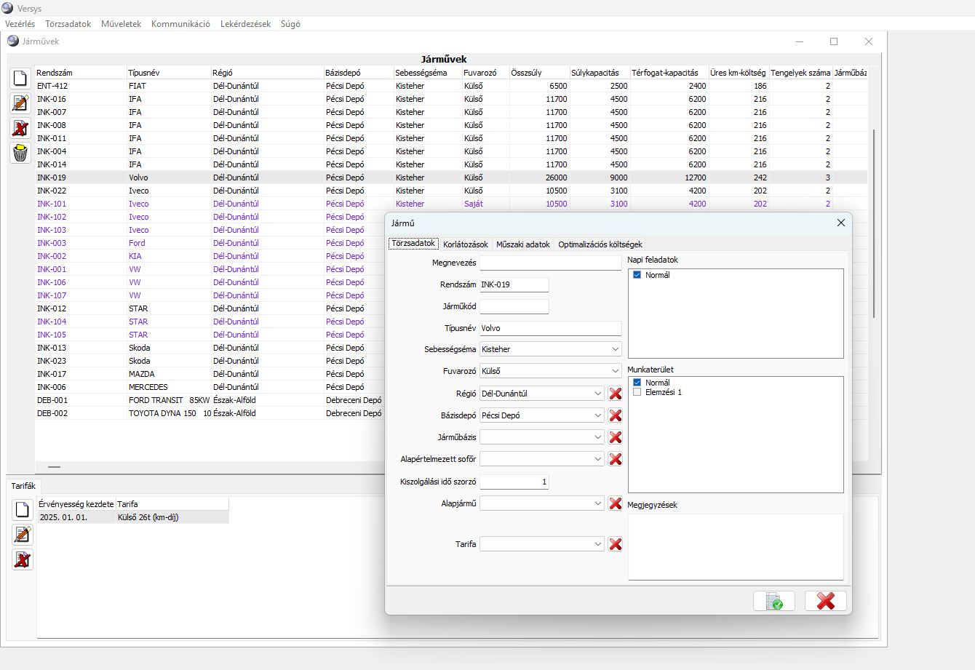Expand the Fuvarozó dropdown list
Image resolution: width=975 pixels, height=670 pixels.
tap(615, 371)
